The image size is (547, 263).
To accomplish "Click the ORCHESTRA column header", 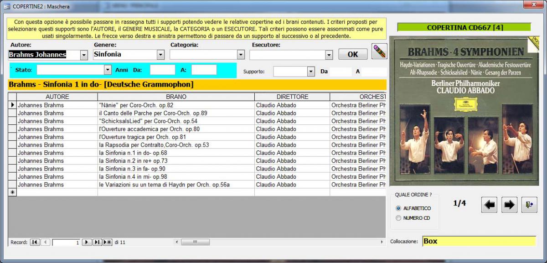I will click(358, 97).
